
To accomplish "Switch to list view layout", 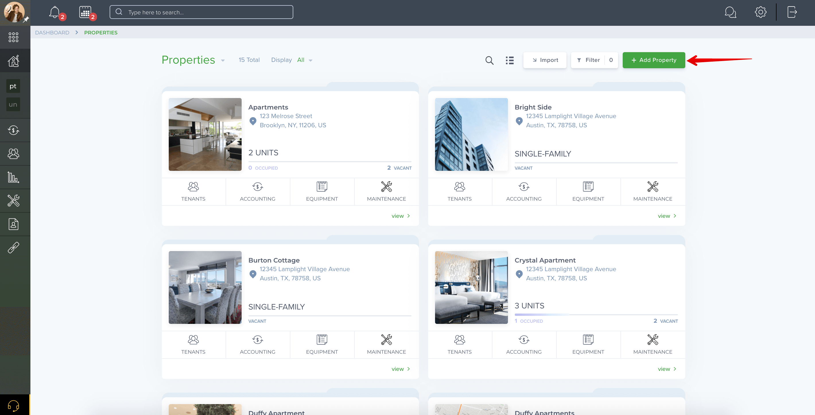I will coord(509,60).
